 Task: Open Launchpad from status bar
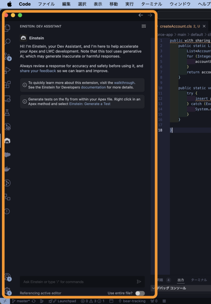pos(62,301)
